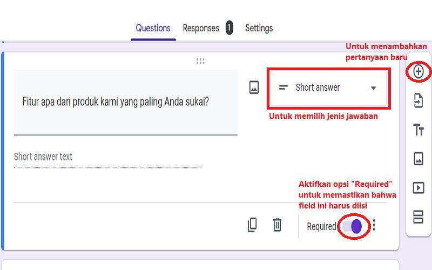Click the Import questions icon

coord(418,100)
